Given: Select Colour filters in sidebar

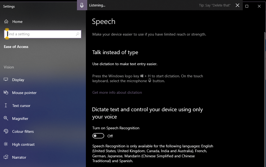Looking at the screenshot, I should 23,131.
